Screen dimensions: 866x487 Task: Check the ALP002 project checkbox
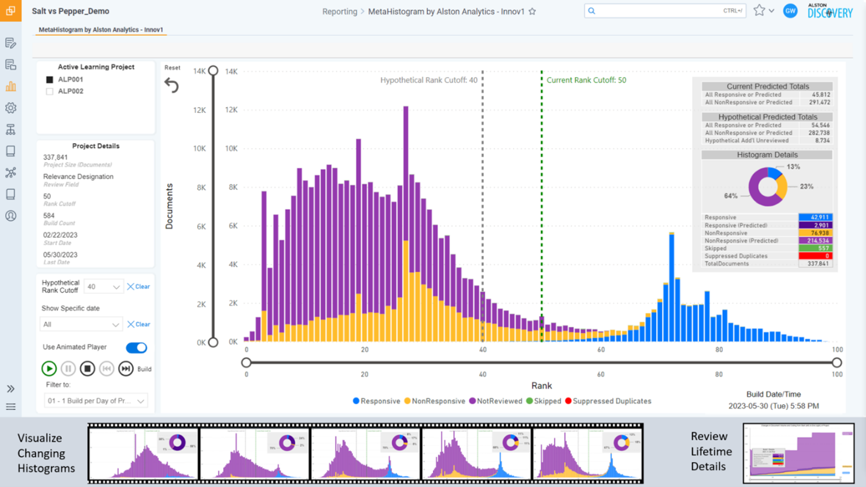pos(50,92)
